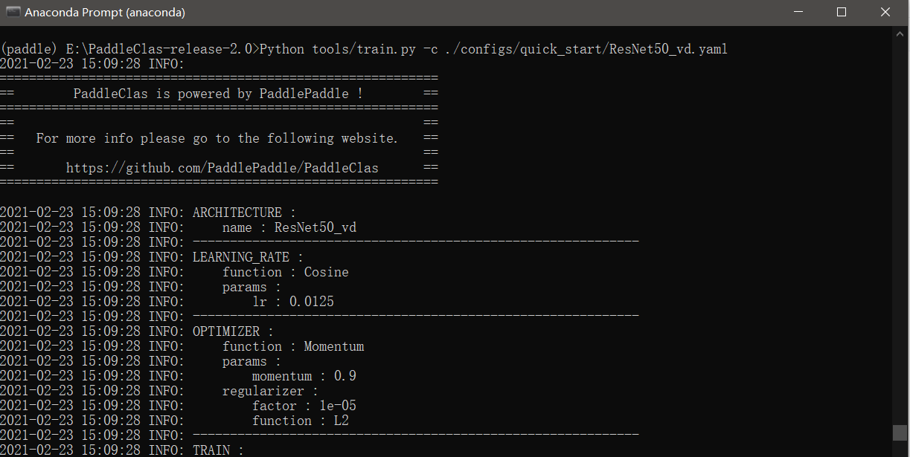Click the LEARNING_RATE section heading

[x=241, y=256]
